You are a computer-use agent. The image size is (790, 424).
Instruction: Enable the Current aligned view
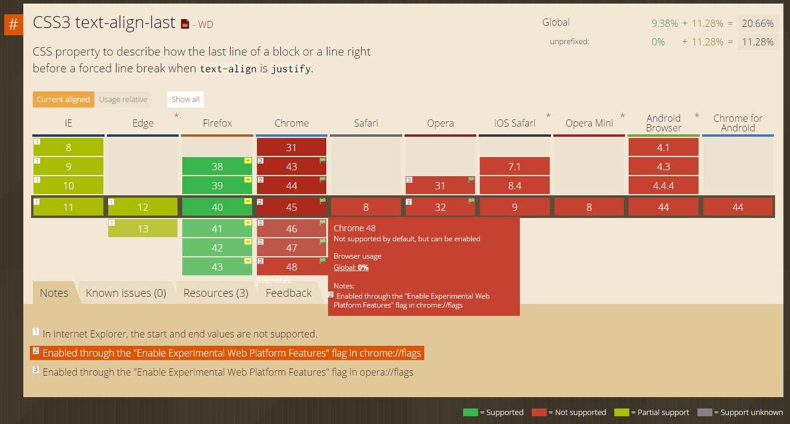(63, 100)
